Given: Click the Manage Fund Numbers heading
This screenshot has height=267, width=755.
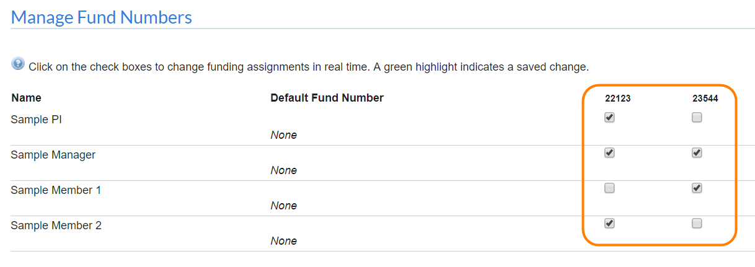Looking at the screenshot, I should tap(102, 17).
